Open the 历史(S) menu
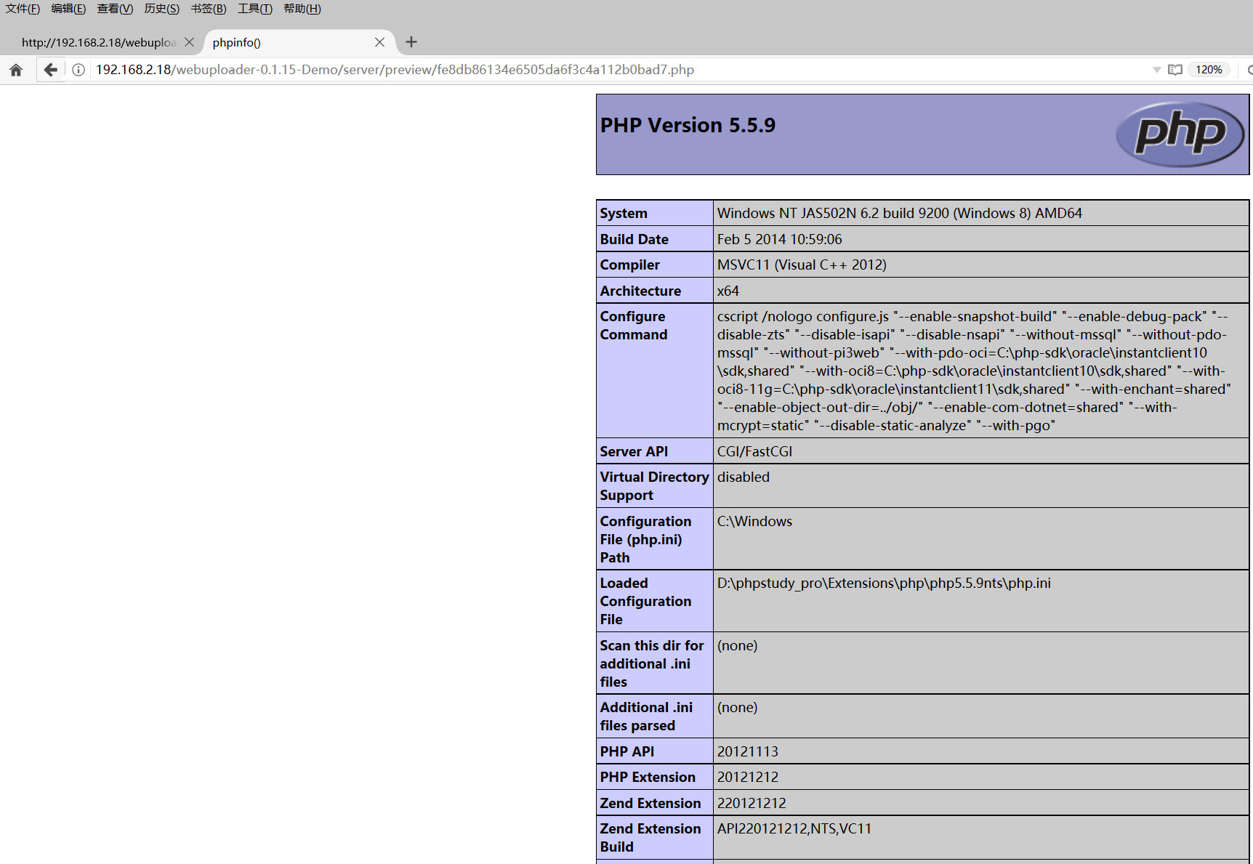 tap(161, 9)
